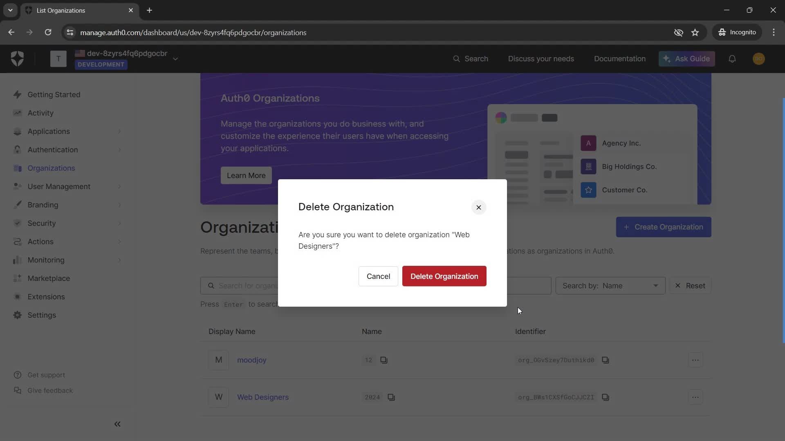Click the page vertical scrollbar
This screenshot has width=785, height=441.
click(783, 220)
